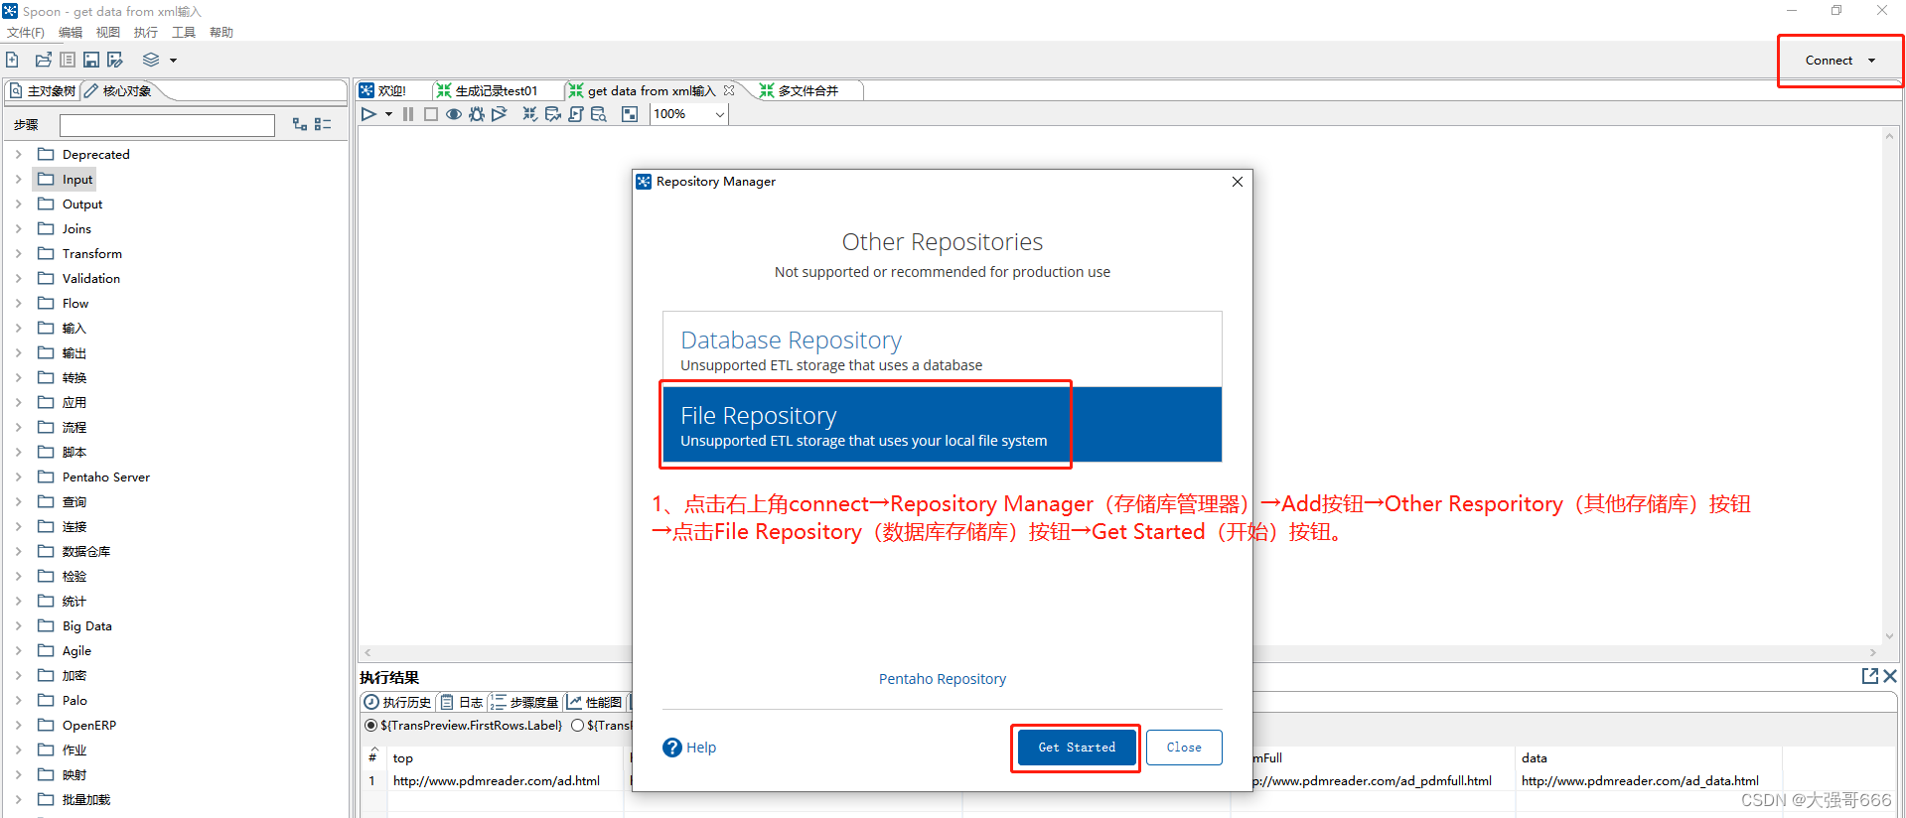This screenshot has height=818, width=1906.
Task: Click the New file toolbar icon
Action: pos(13,60)
